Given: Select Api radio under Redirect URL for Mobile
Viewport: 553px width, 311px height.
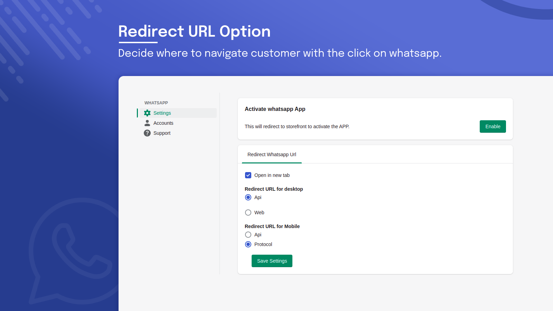Looking at the screenshot, I should 248,235.
